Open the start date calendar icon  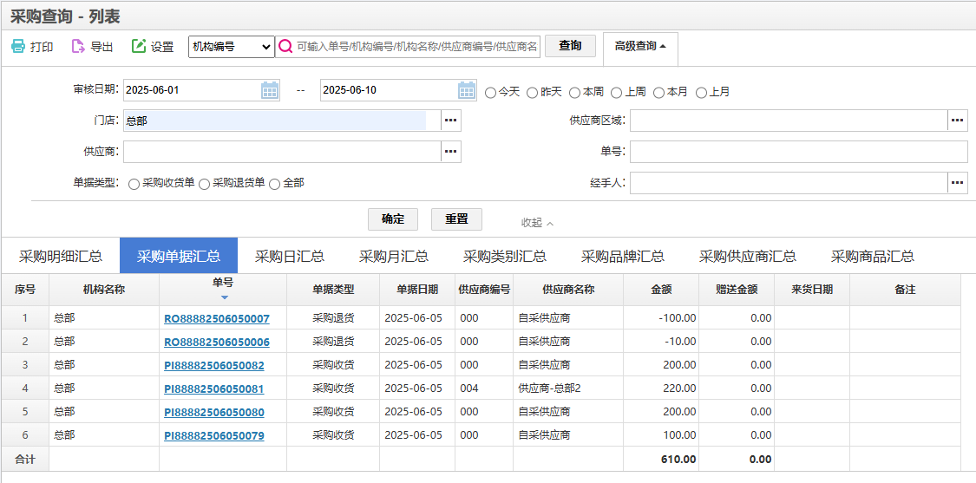(x=269, y=90)
